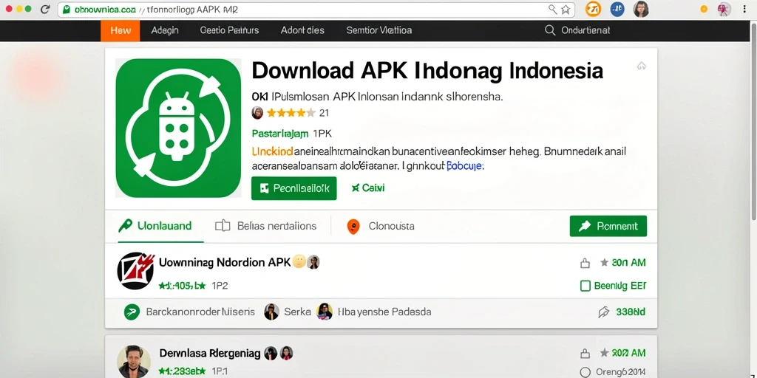Open the Pastarlajam green link
The width and height of the screenshot is (757, 378).
point(280,134)
